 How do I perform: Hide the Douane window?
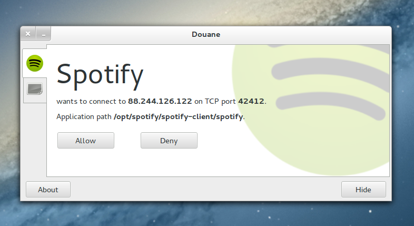tap(363, 190)
